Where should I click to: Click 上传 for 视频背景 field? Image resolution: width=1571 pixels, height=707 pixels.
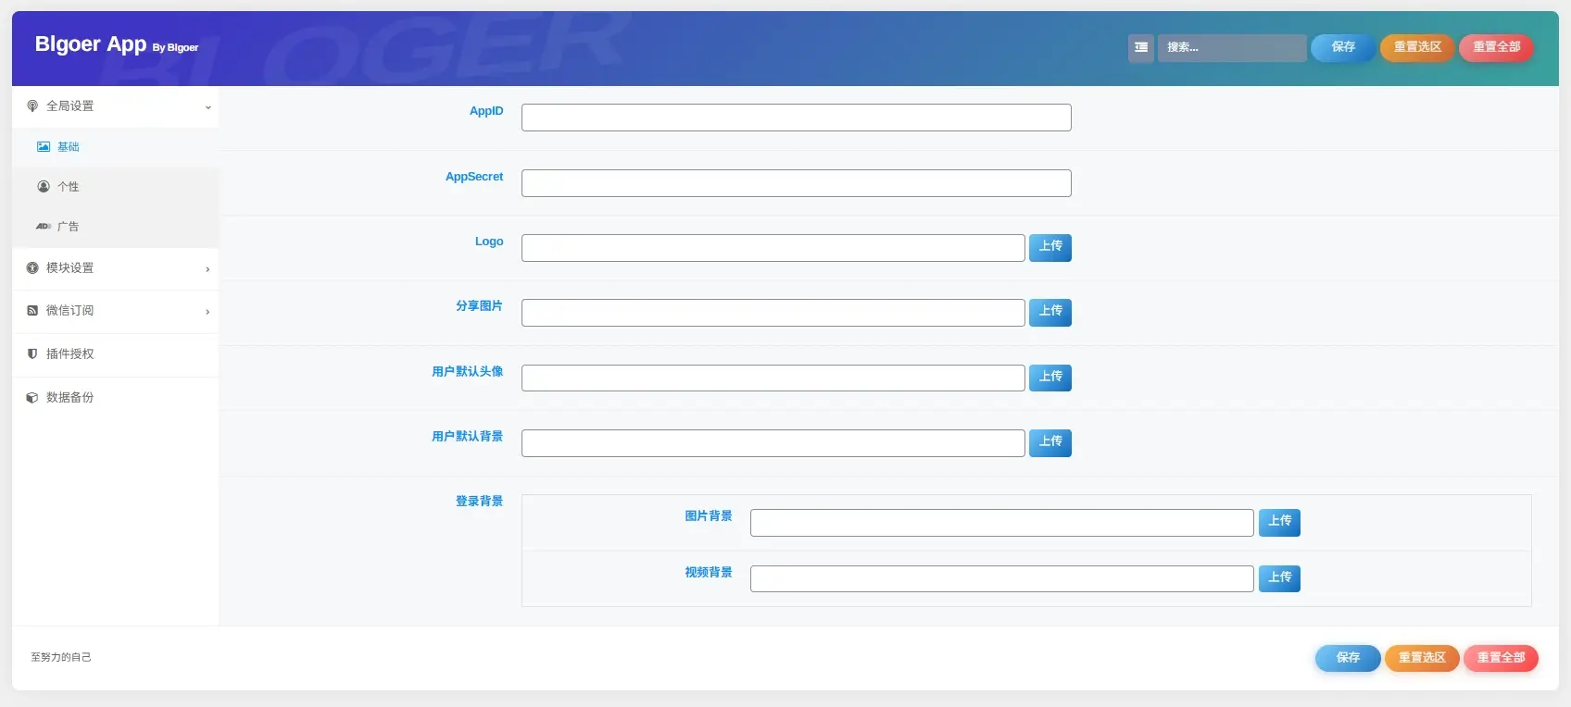click(x=1278, y=578)
